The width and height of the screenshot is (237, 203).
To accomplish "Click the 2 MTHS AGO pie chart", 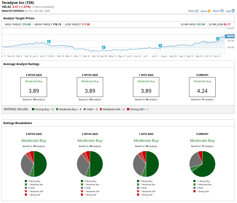I will point(90,164).
